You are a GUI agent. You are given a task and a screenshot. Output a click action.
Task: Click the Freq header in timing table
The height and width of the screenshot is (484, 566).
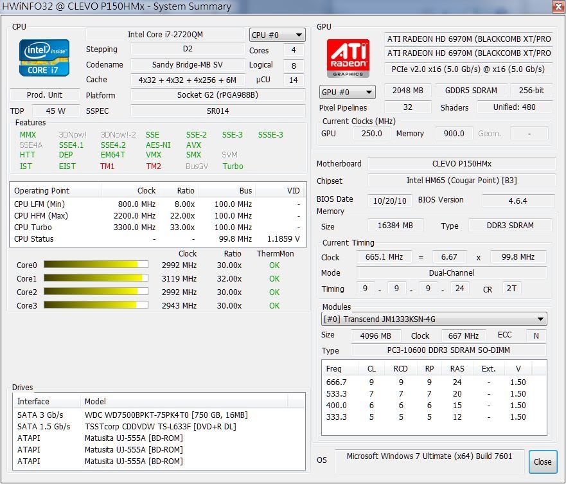pyautogui.click(x=335, y=369)
